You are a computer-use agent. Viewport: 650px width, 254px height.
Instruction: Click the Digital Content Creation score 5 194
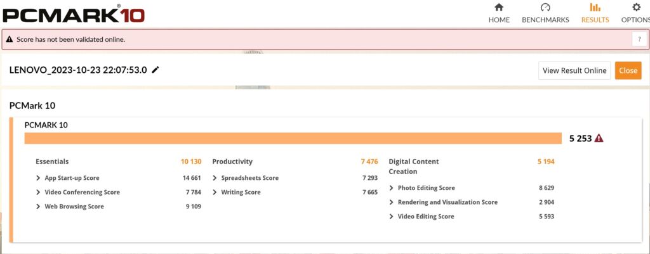click(x=546, y=162)
